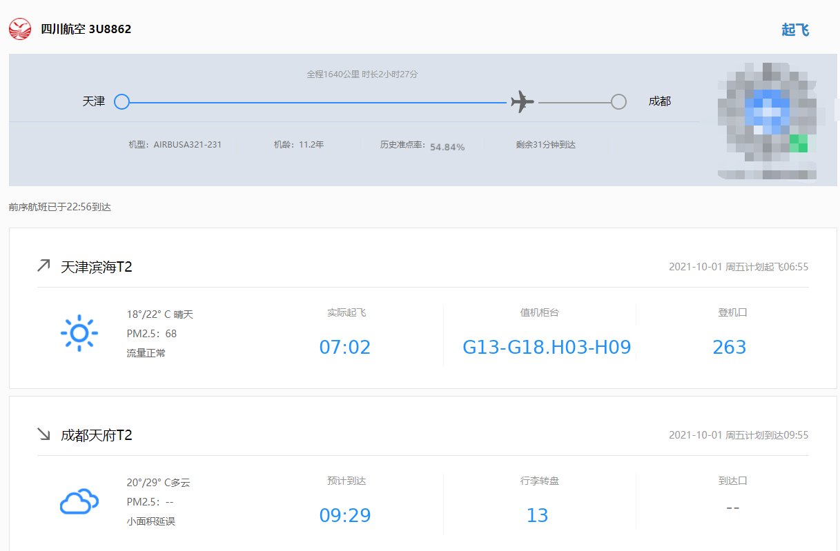Click Chengdu temperature 20°/29° C多云
The width and height of the screenshot is (840, 551).
pos(158,483)
